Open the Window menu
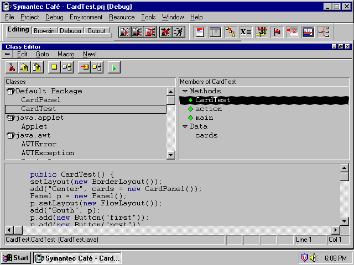Screen dimensions: 354x265 coord(173,17)
